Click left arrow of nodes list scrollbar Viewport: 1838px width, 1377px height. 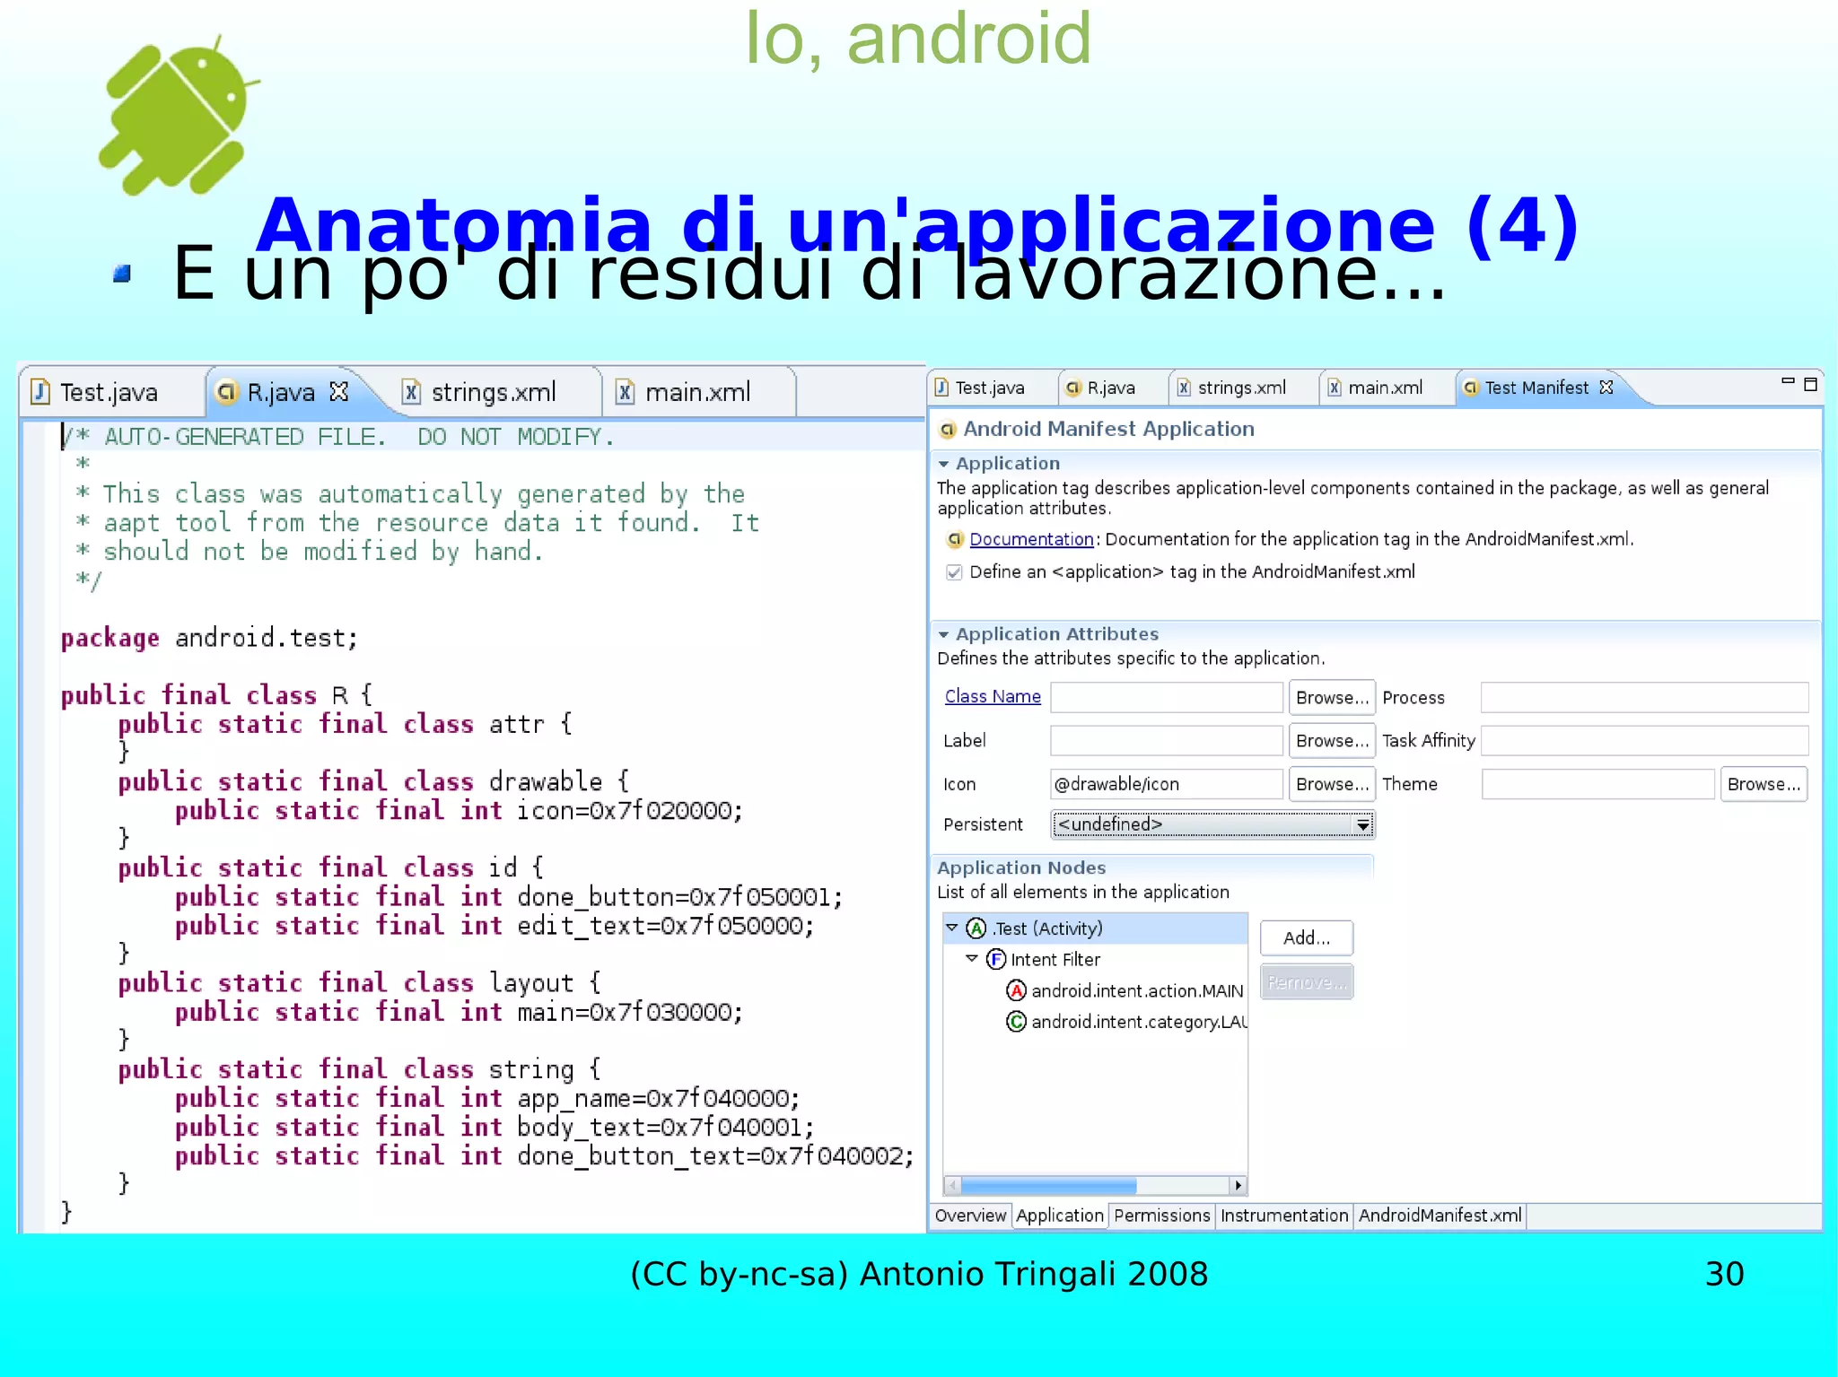953,1186
